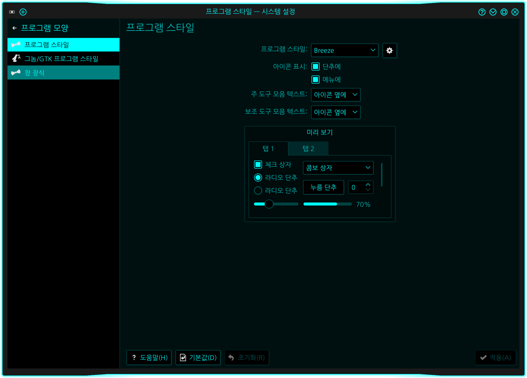Click the 기본값(D) defaults button
Image resolution: width=527 pixels, height=378 pixels.
[198, 357]
